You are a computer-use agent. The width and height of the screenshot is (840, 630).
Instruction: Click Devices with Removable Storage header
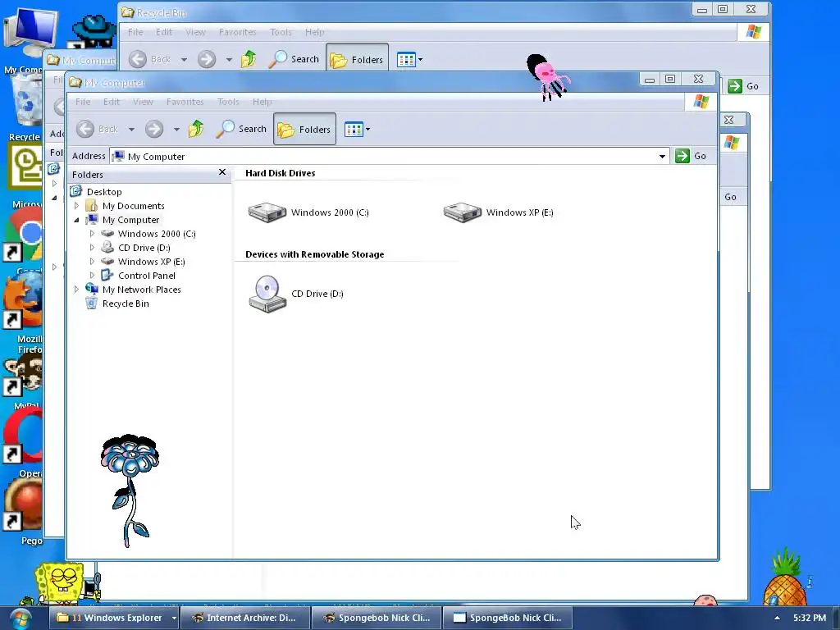(314, 254)
